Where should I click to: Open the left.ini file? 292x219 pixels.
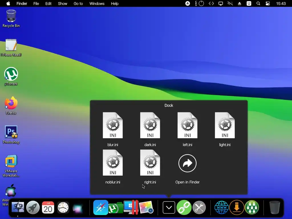(x=187, y=125)
